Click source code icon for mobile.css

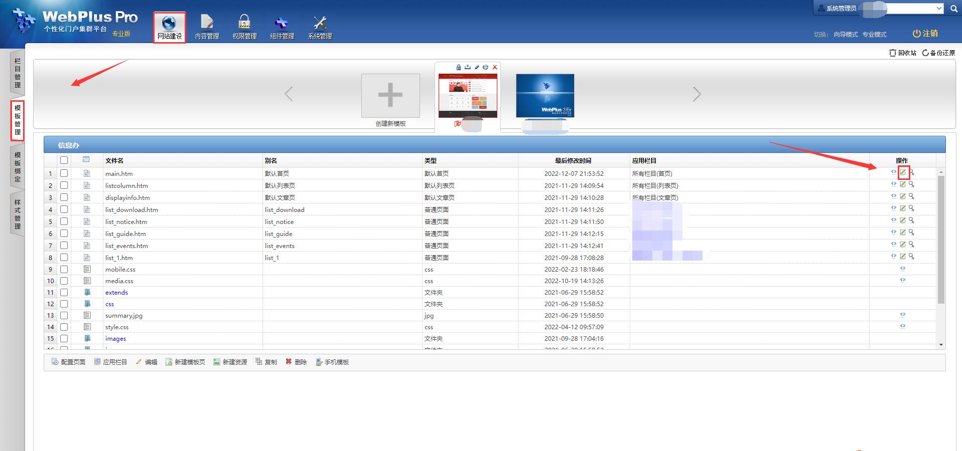(902, 269)
